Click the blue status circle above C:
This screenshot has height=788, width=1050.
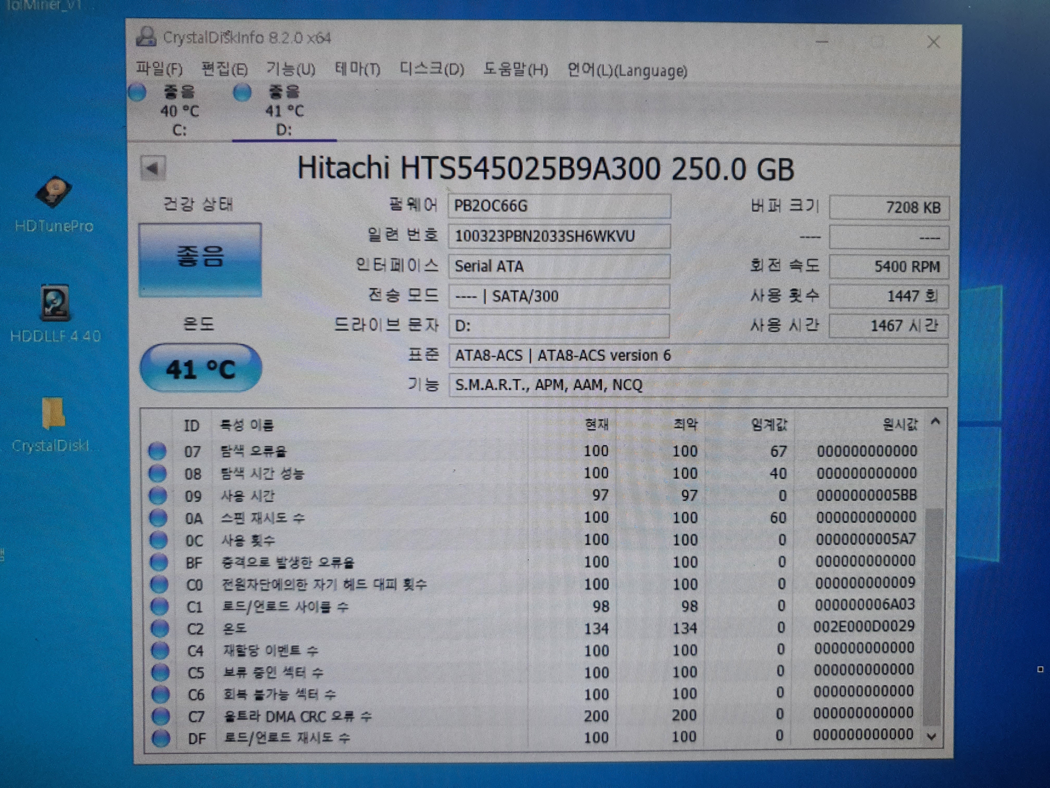pyautogui.click(x=137, y=92)
